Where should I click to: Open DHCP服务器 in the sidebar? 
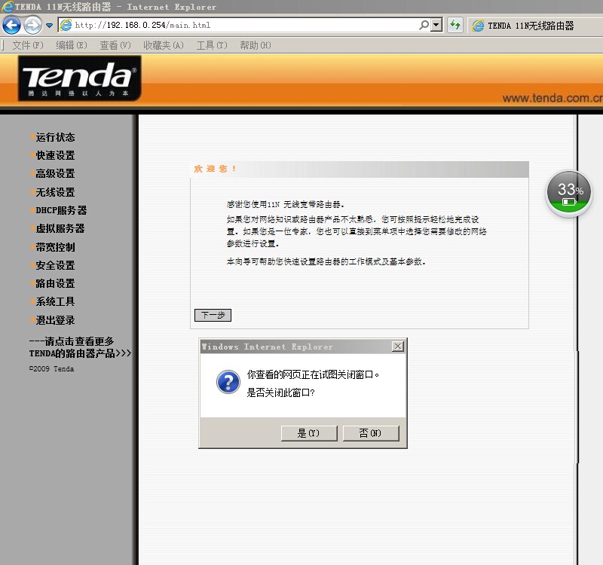[x=61, y=210]
